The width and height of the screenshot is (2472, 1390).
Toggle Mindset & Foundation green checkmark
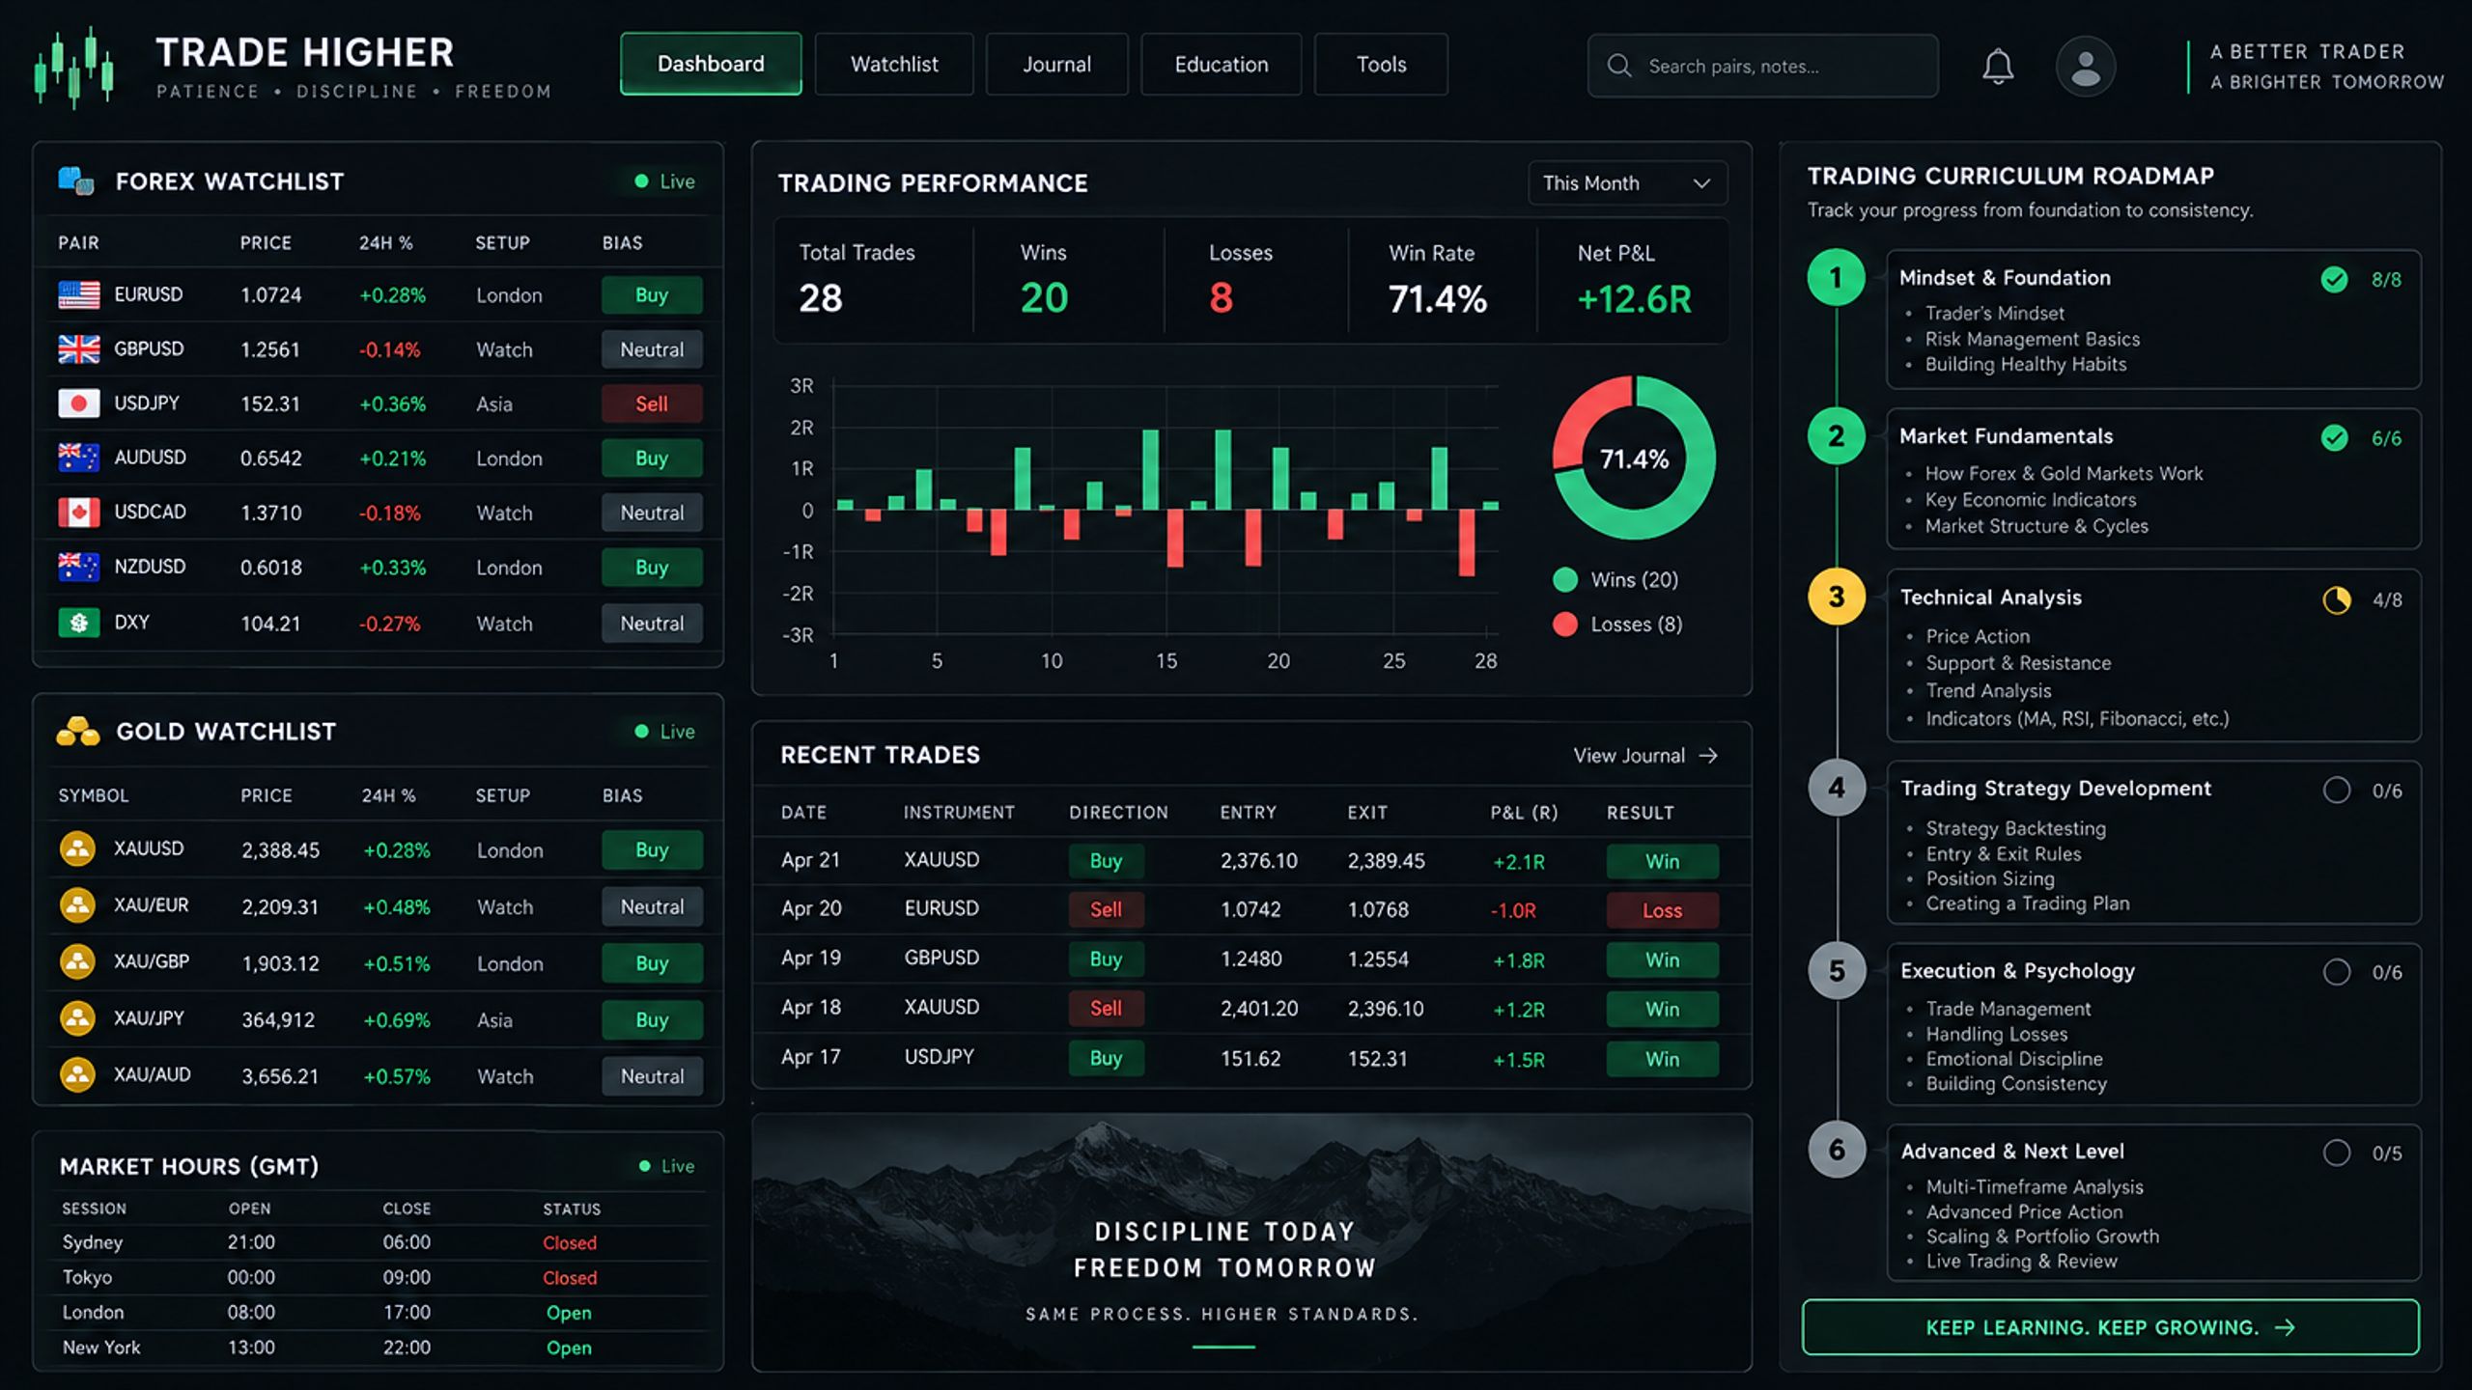click(x=2334, y=280)
